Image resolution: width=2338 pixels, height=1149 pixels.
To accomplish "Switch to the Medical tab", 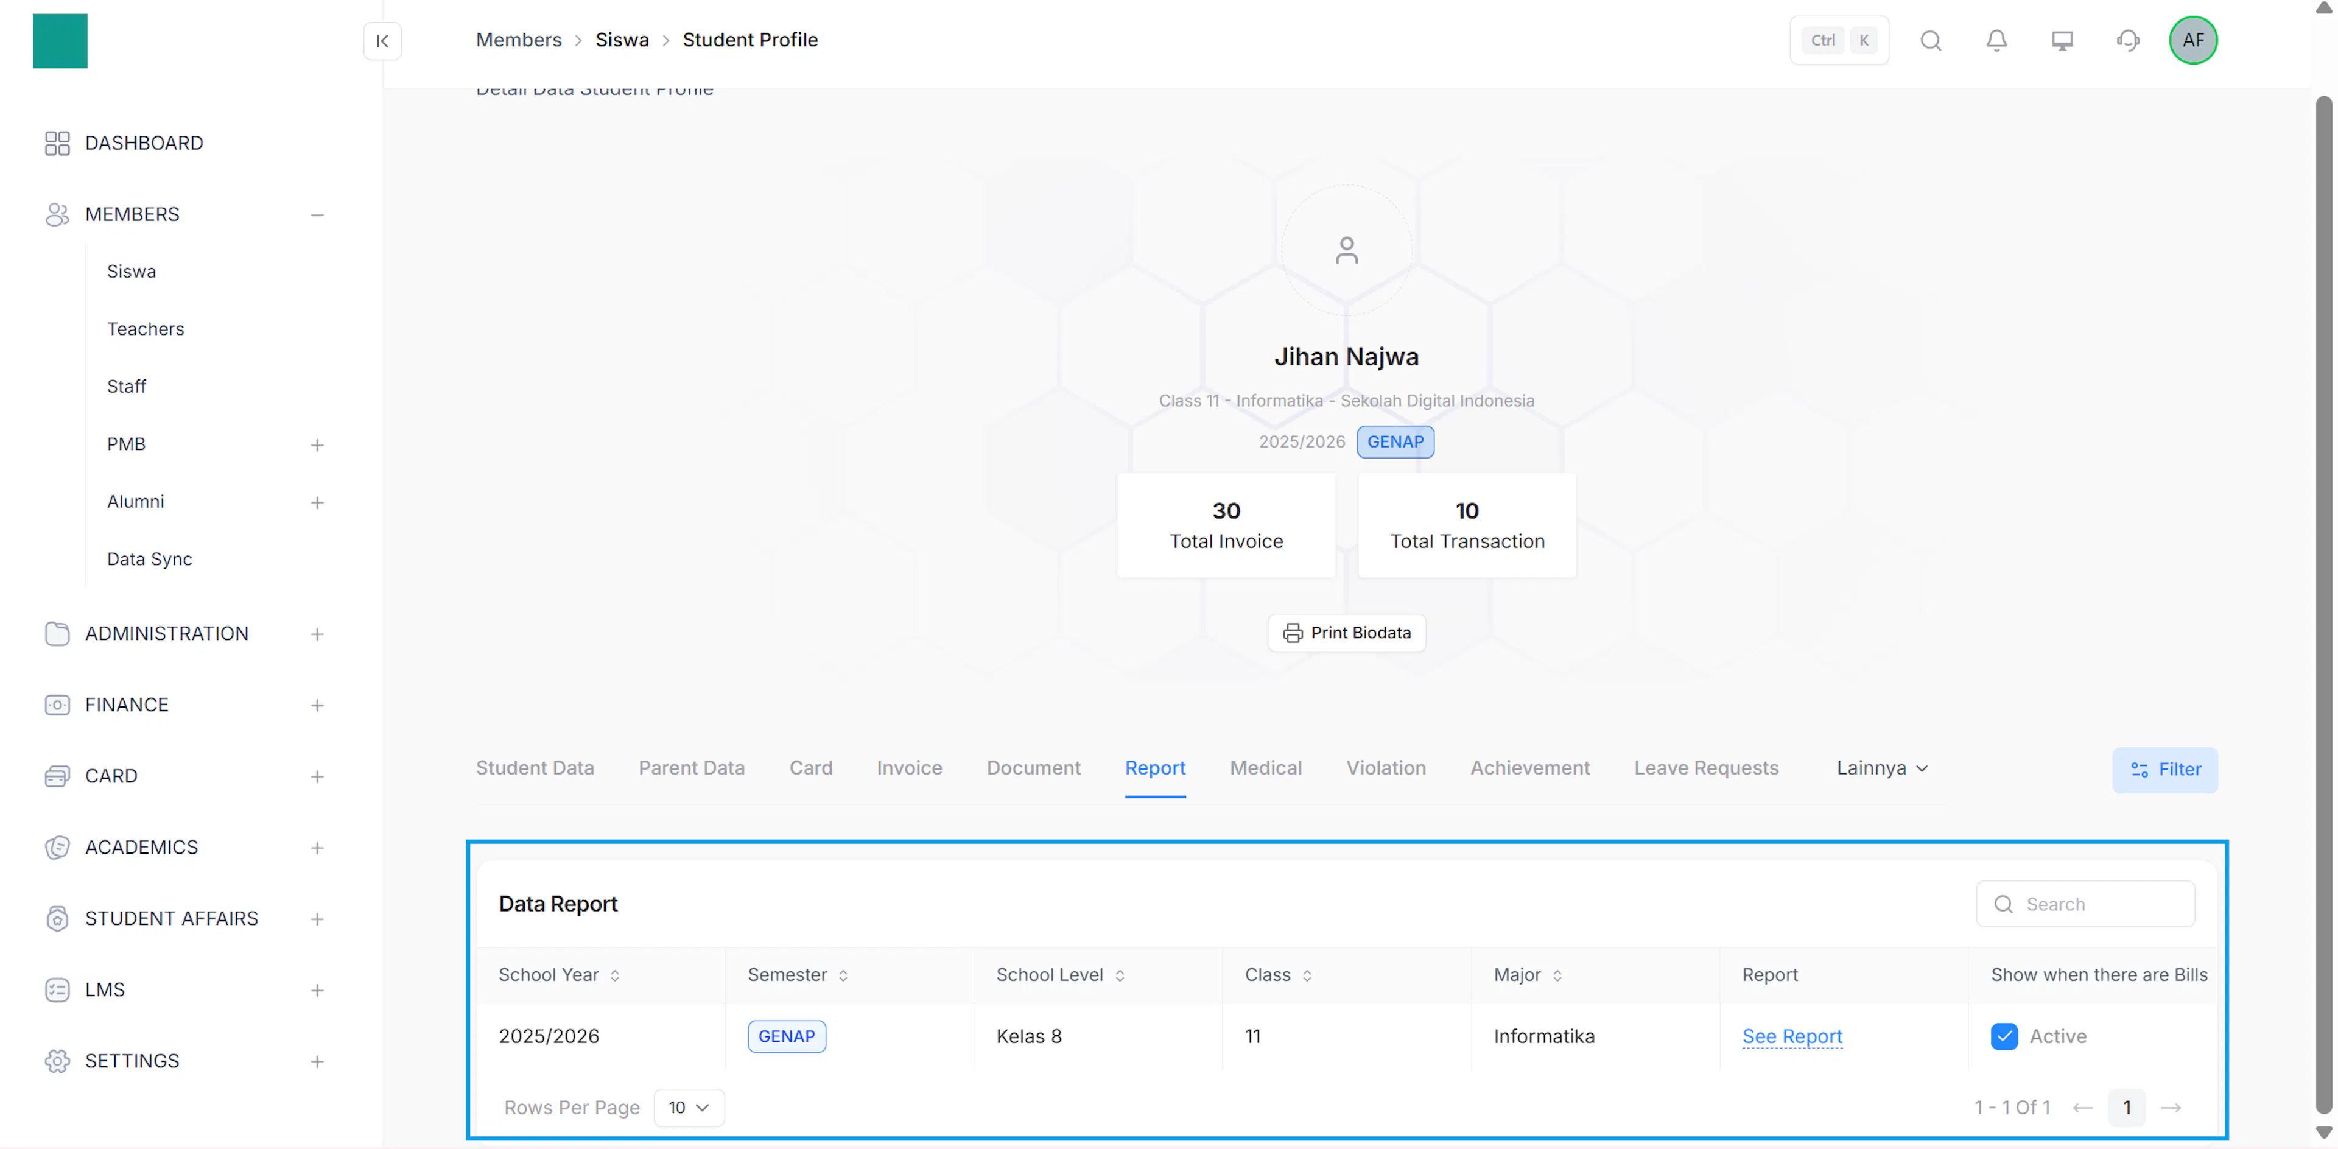I will pyautogui.click(x=1265, y=768).
